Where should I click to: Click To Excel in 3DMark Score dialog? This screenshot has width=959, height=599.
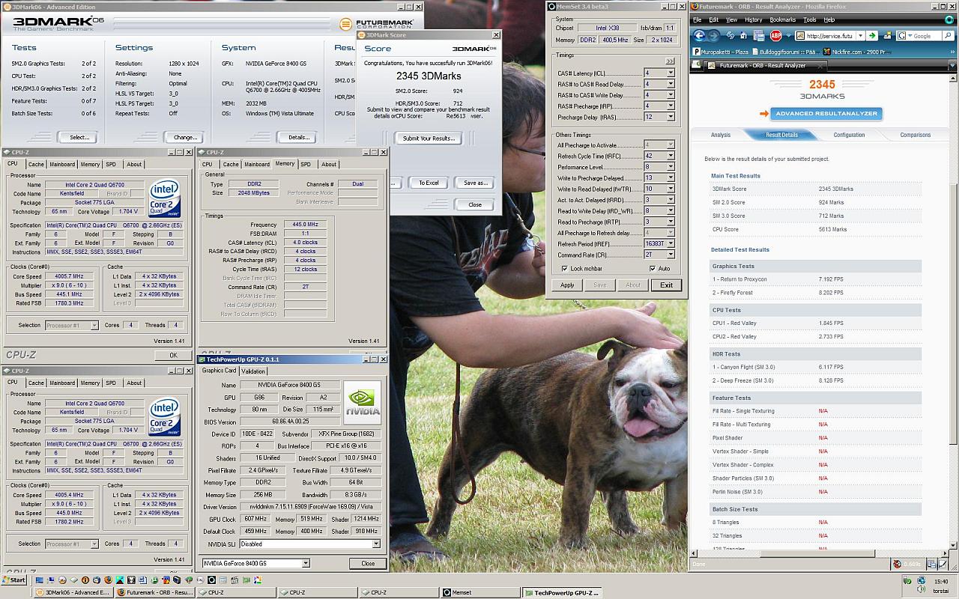coord(429,183)
